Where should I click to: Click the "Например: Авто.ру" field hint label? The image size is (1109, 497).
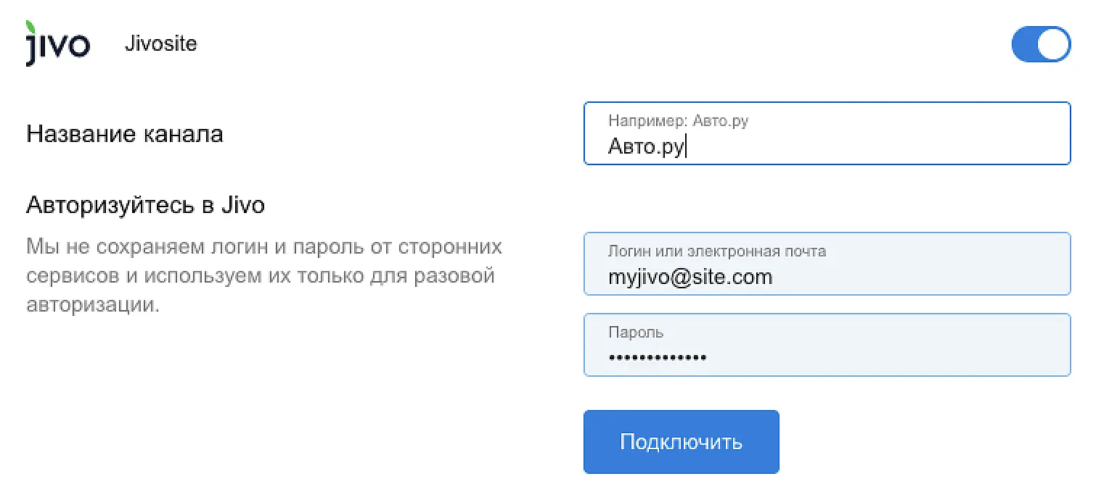pyautogui.click(x=678, y=121)
